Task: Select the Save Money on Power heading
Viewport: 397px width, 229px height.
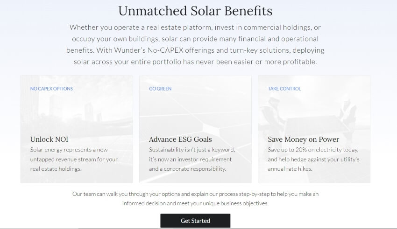Action: coord(303,139)
